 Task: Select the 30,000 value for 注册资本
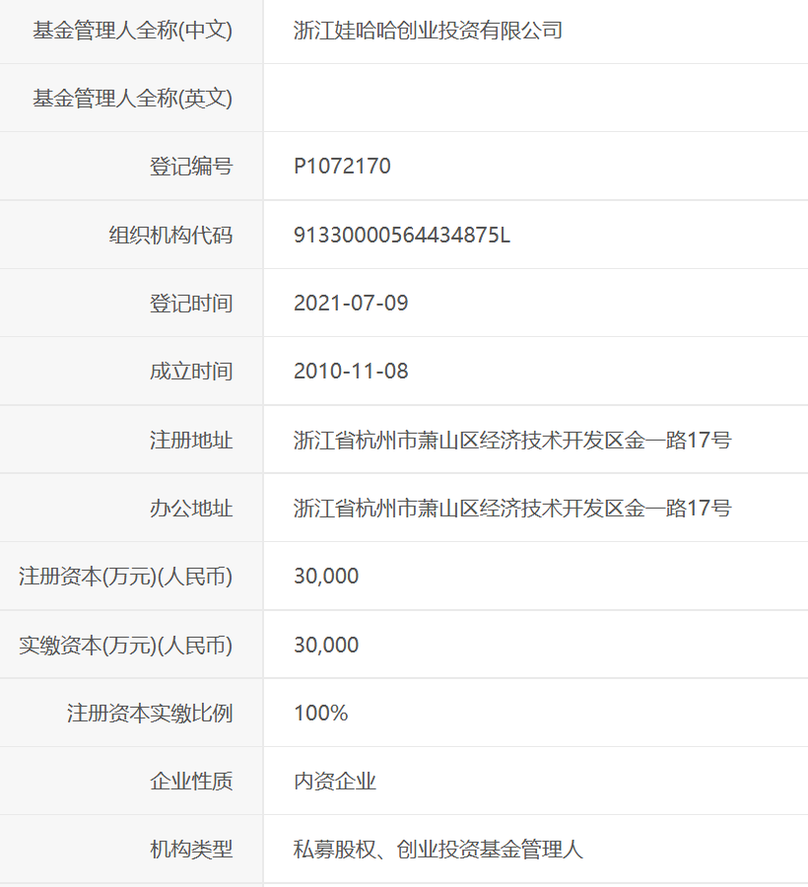[x=326, y=577]
